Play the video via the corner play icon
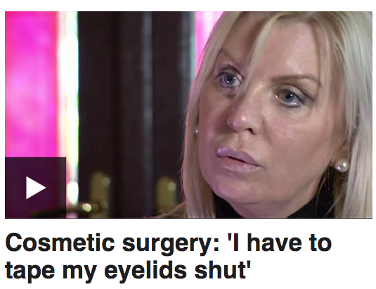This screenshot has height=289, width=376. (x=35, y=188)
